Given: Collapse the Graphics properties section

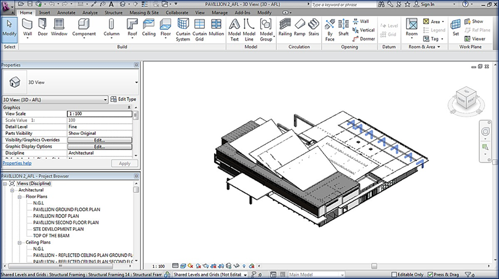Looking at the screenshot, I should coord(129,107).
